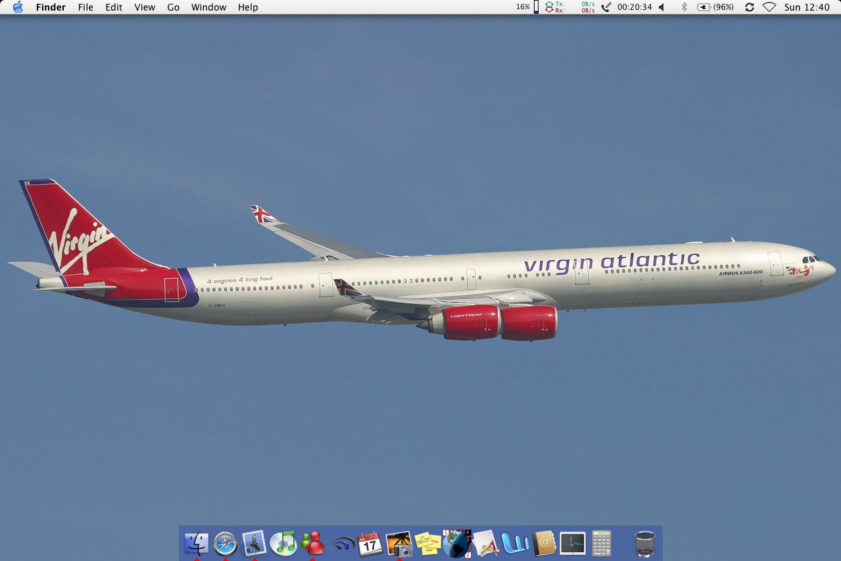Viewport: 841px width, 561px height.
Task: Open the Go menu
Action: point(174,7)
